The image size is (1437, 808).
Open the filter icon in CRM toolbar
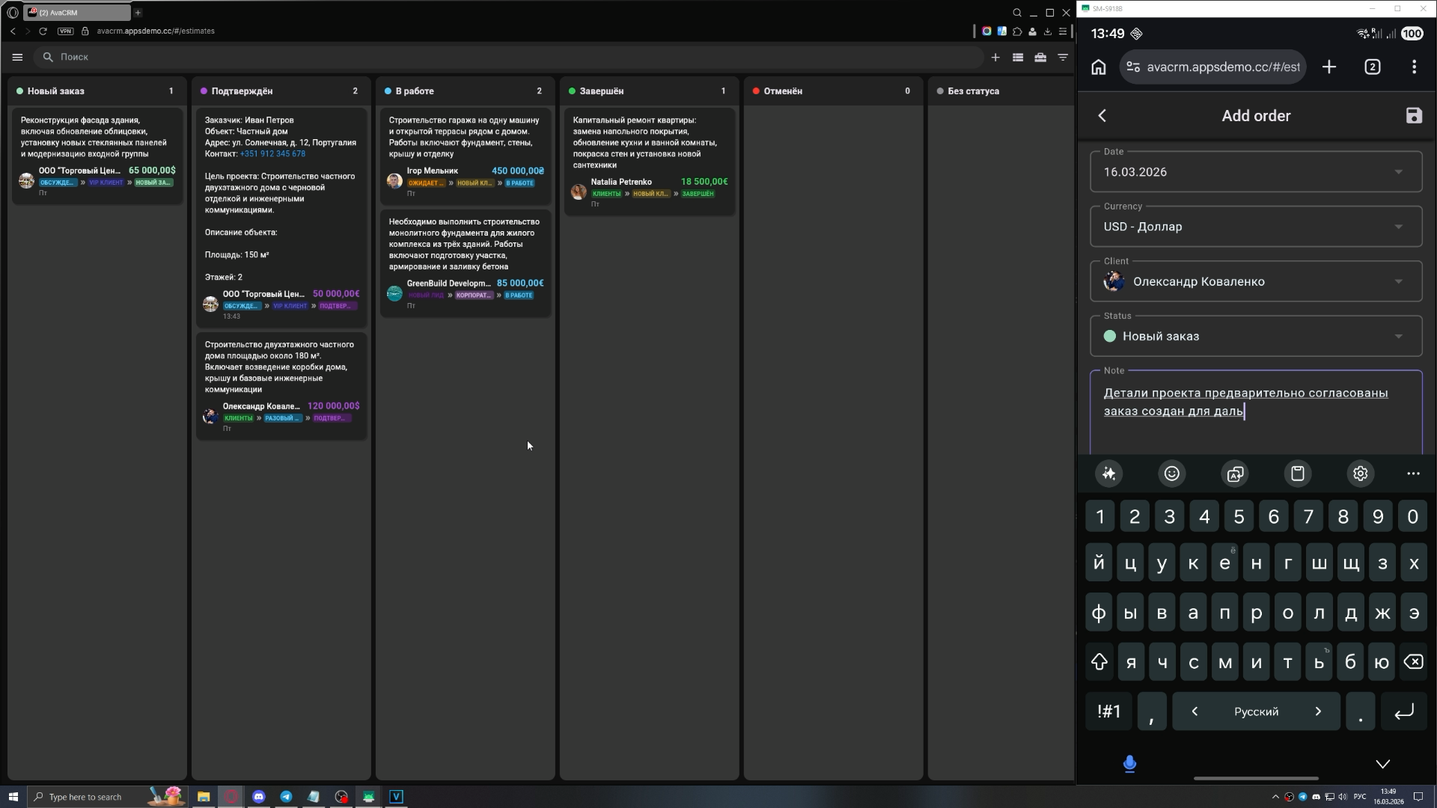[1063, 57]
